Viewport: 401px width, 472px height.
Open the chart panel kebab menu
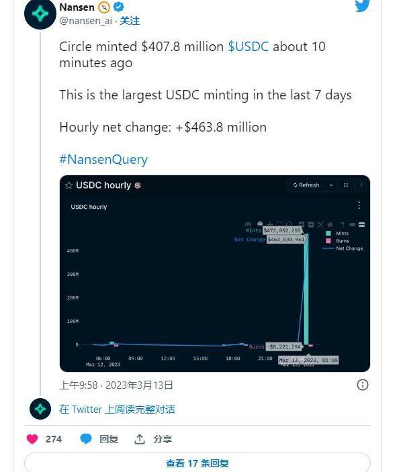coord(359,205)
